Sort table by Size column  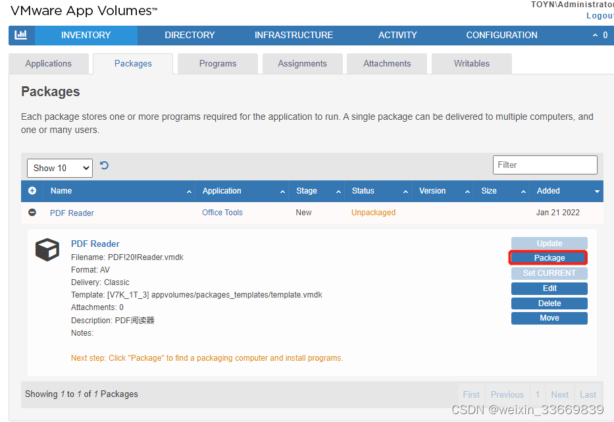[x=502, y=191]
